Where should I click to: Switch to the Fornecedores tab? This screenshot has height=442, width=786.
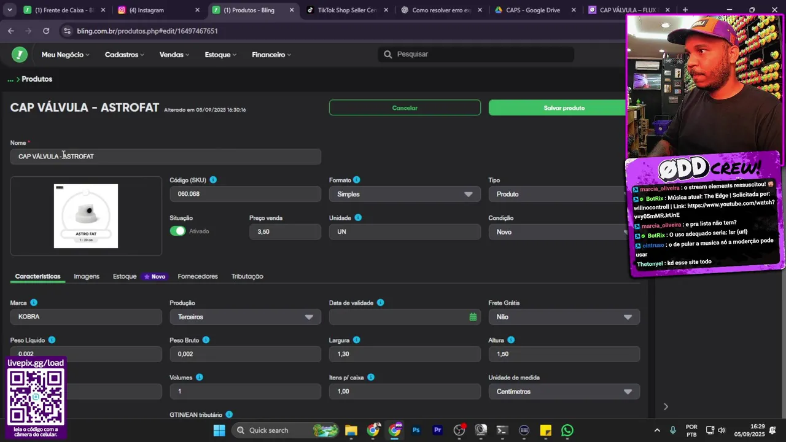198,276
